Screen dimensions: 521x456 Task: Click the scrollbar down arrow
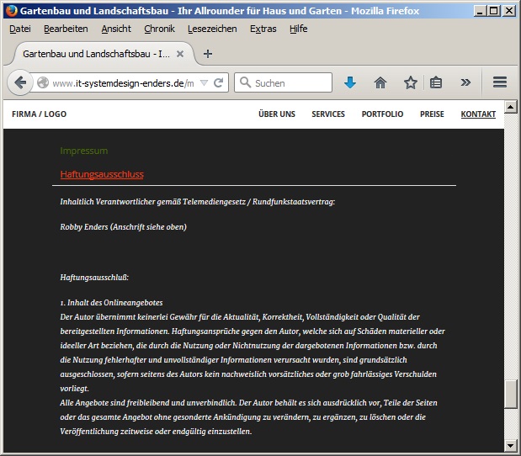510,444
